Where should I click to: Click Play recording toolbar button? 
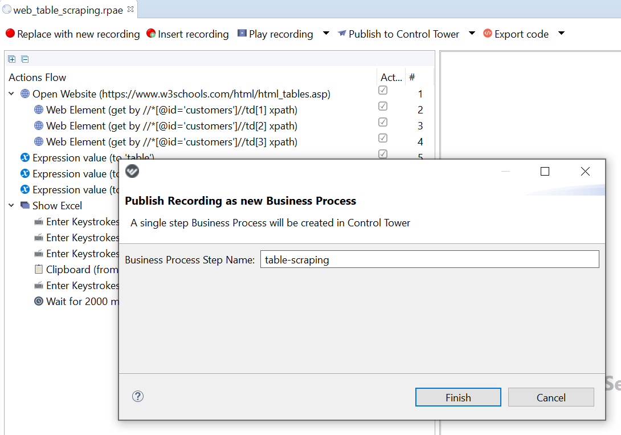coord(275,34)
